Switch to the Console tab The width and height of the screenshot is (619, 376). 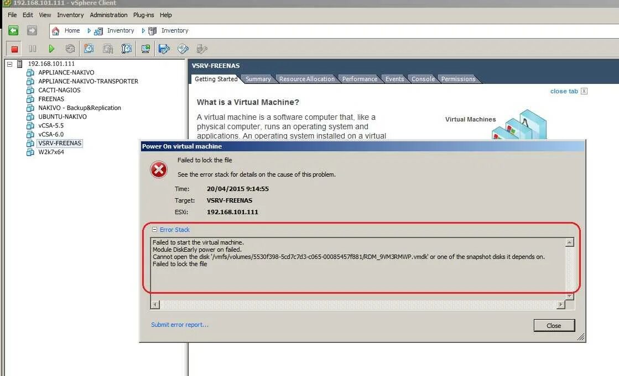(x=423, y=79)
